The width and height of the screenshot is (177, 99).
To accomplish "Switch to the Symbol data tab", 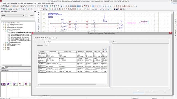I will (53, 38).
